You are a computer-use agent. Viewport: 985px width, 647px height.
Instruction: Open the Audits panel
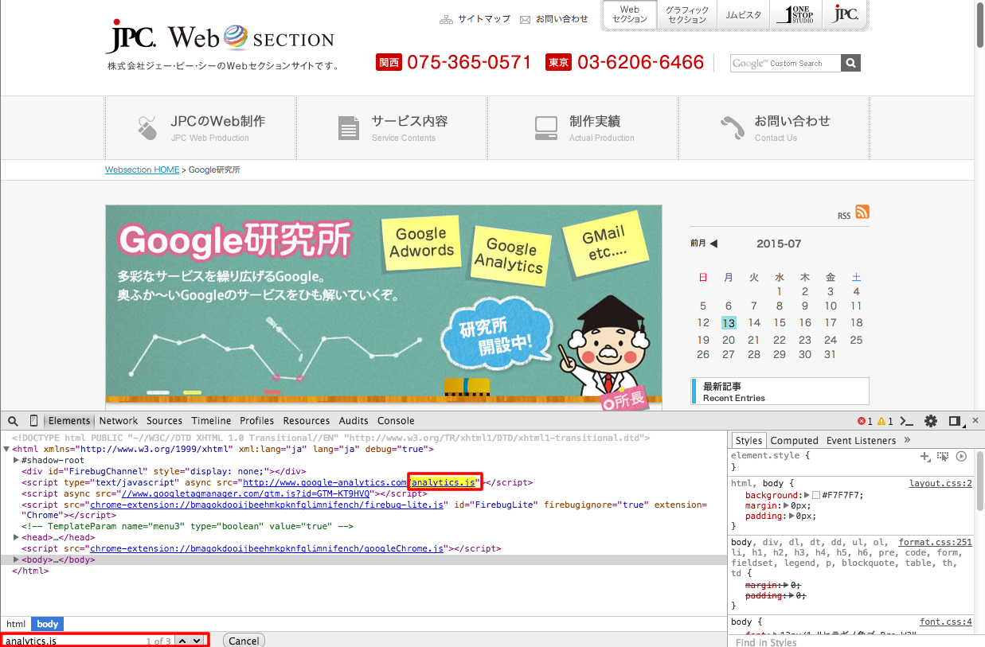354,421
